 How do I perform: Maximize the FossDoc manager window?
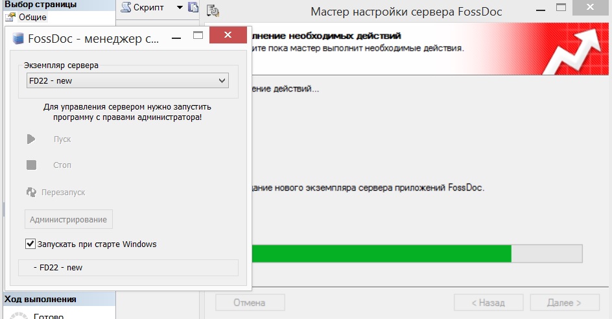pos(198,36)
